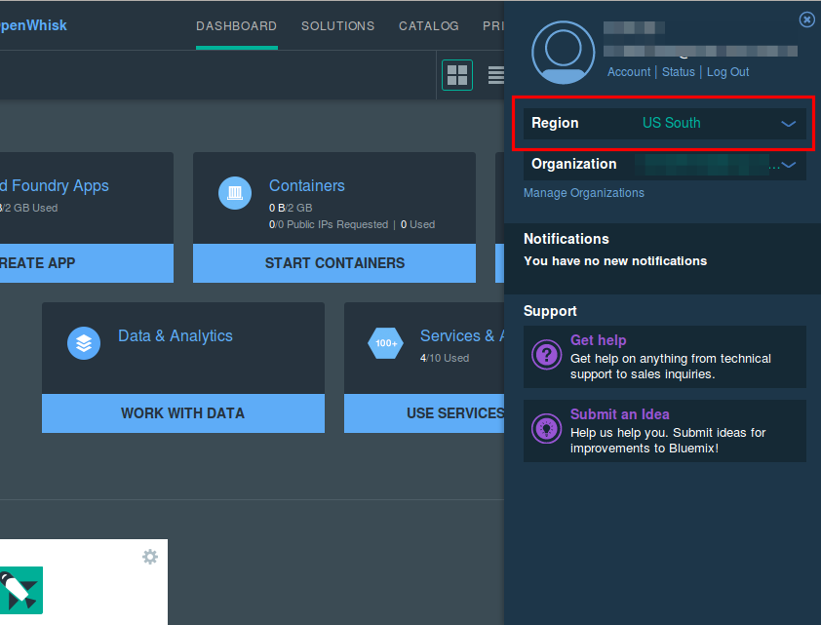Click the OpenWhisk logo text
Viewport: 821px width, 625px height.
pyautogui.click(x=33, y=25)
